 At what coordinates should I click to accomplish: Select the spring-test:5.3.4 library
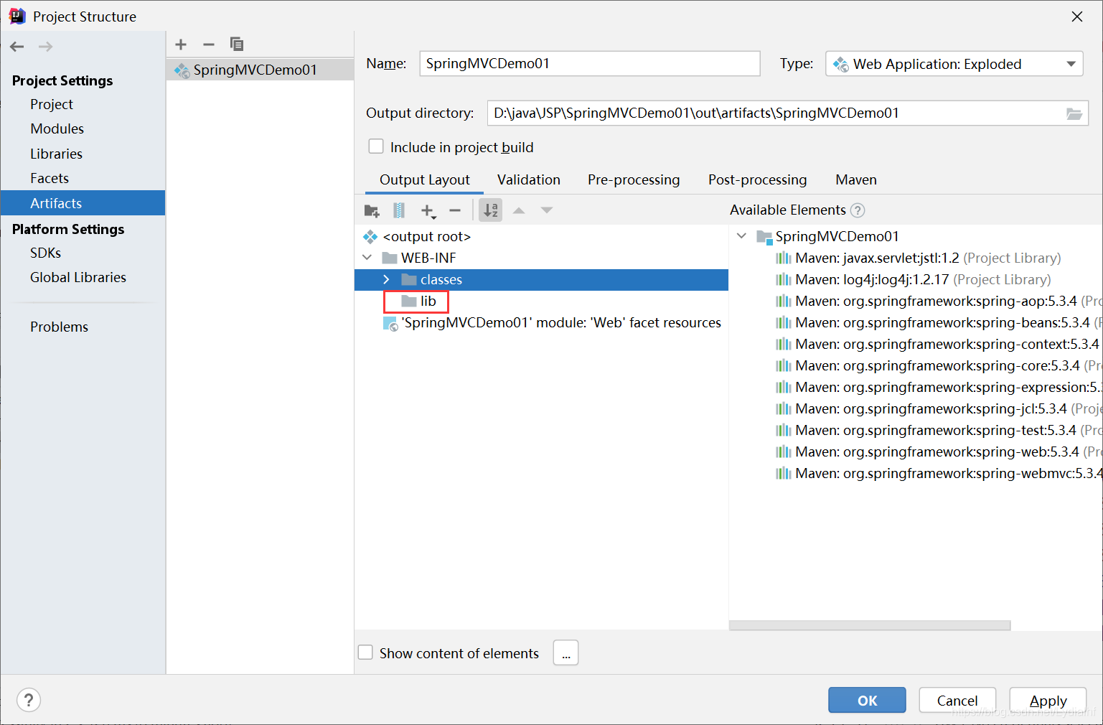tap(938, 430)
